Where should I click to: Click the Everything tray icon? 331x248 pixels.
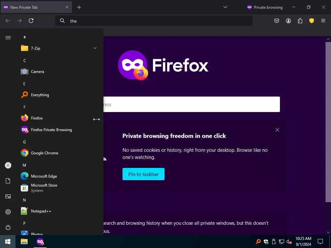(258, 242)
